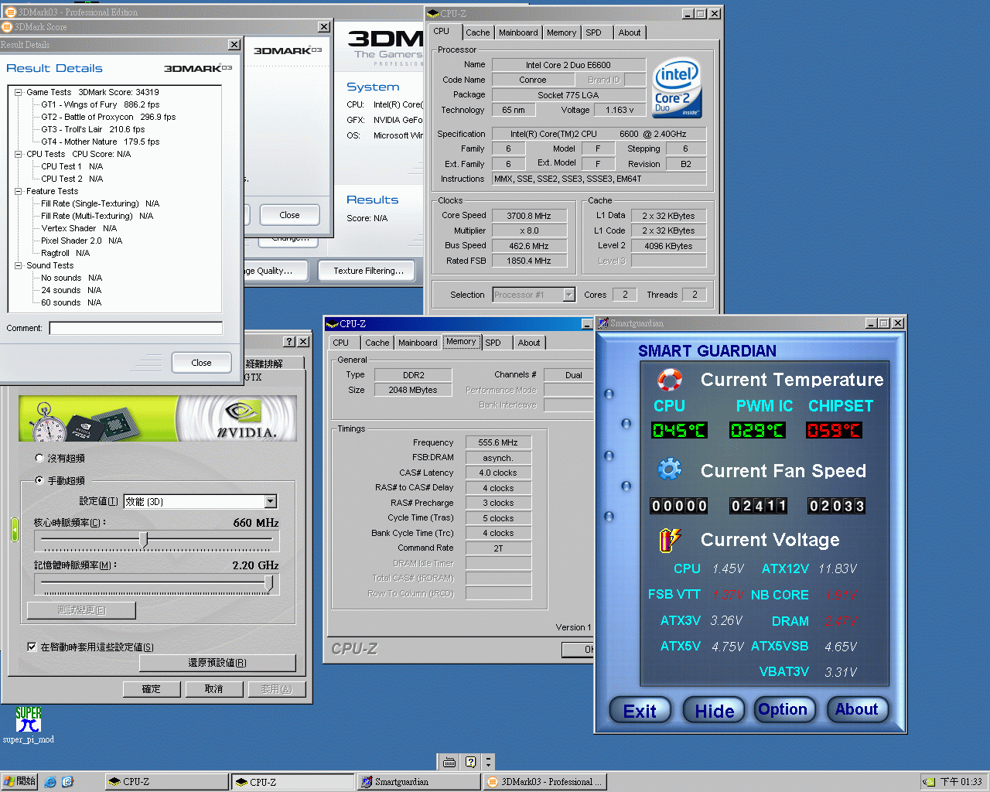The width and height of the screenshot is (990, 792).
Task: Click the Memory Frequency 555.6 MHz value
Action: tap(498, 442)
